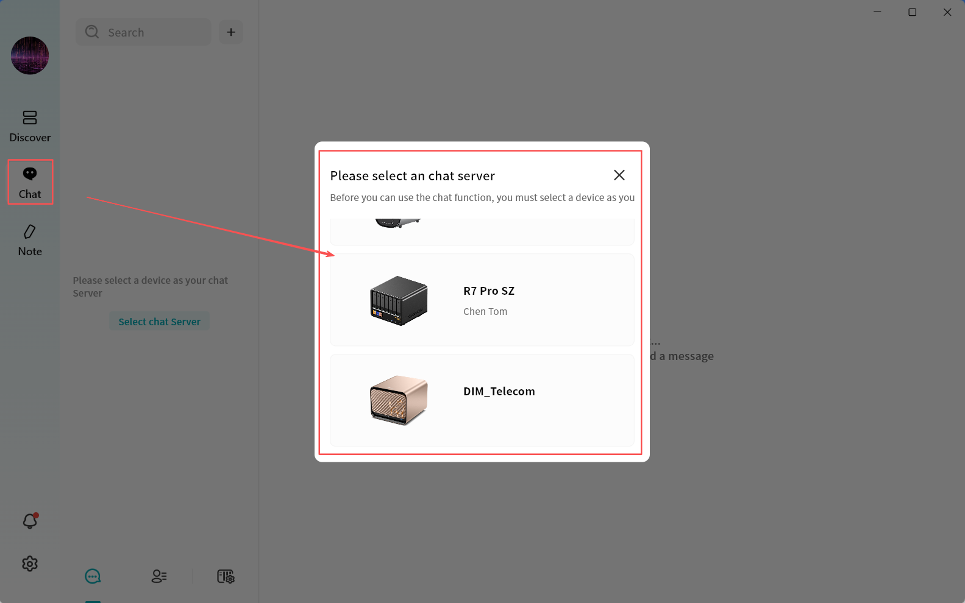Select the partially visible top device card
The height and width of the screenshot is (603, 965).
pyautogui.click(x=482, y=231)
